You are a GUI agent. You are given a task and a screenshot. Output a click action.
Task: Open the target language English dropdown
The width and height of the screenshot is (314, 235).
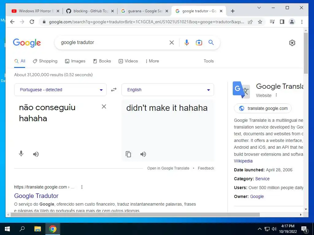(x=168, y=90)
